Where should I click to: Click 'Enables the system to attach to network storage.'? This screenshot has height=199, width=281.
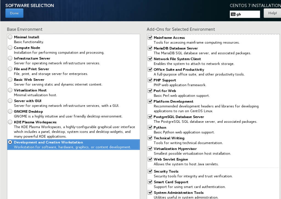coord(194,64)
